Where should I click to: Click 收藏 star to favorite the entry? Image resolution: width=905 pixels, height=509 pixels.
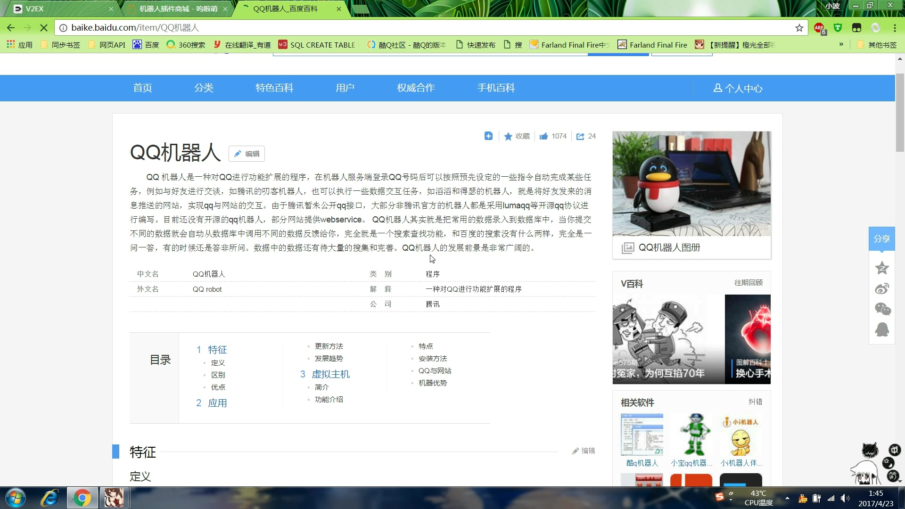coord(517,136)
